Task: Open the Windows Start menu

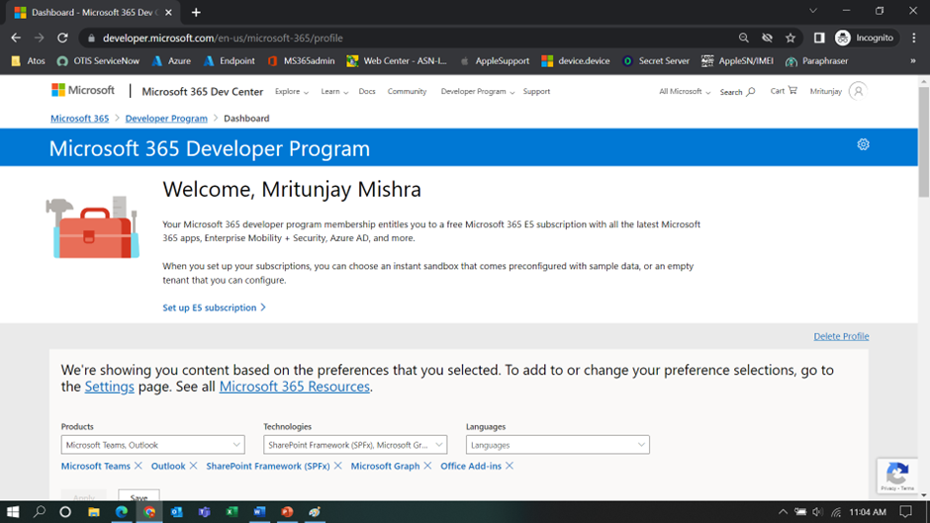Action: coord(13,512)
